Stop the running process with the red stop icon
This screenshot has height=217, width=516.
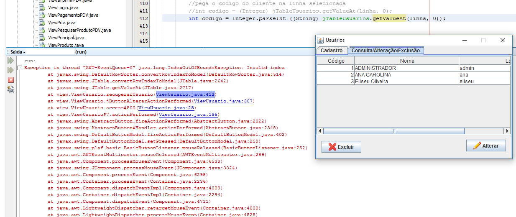click(x=11, y=79)
